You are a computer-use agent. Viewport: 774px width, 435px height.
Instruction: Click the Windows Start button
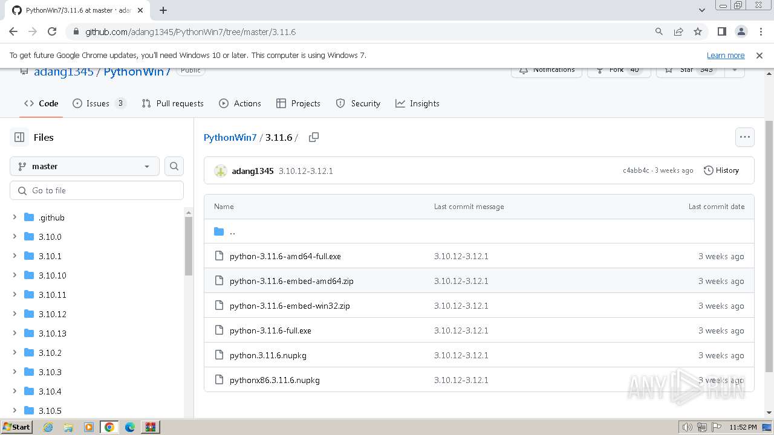(x=17, y=427)
